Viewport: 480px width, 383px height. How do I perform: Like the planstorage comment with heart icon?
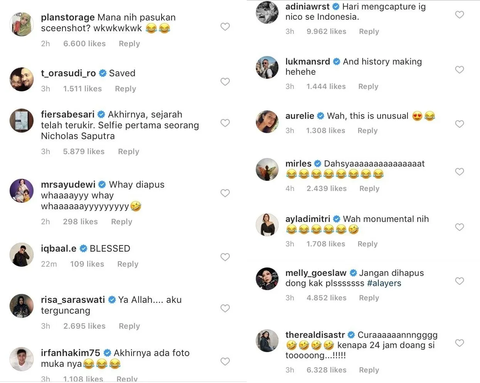[225, 27]
